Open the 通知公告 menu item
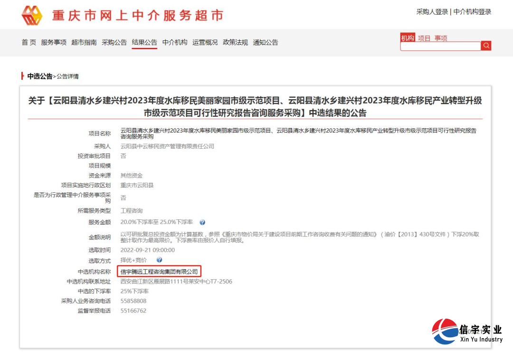The image size is (513, 352). pyautogui.click(x=266, y=42)
